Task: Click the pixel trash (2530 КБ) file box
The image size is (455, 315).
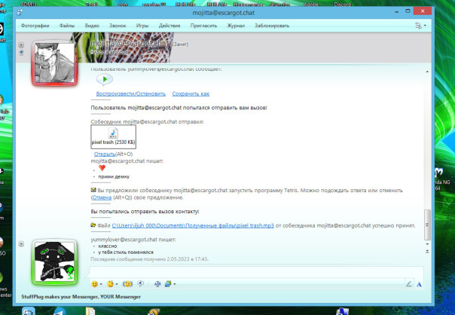Action: point(113,136)
